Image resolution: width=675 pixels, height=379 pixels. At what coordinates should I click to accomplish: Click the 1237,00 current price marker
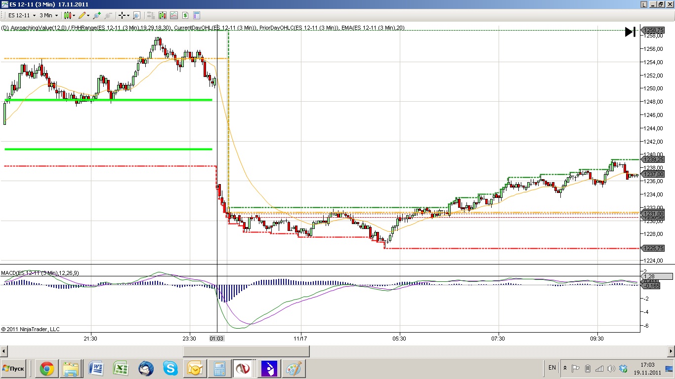653,174
